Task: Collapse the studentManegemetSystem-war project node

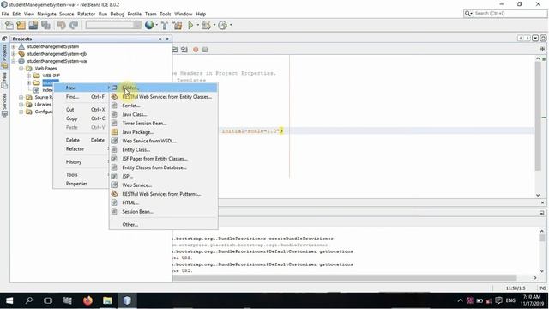Action: (x=14, y=61)
